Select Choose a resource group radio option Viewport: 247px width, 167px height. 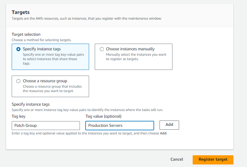(18, 81)
